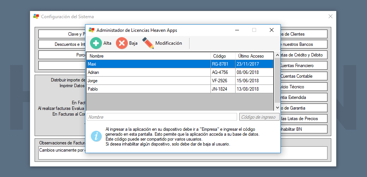Close the Configuración del Sistema window

click(331, 16)
